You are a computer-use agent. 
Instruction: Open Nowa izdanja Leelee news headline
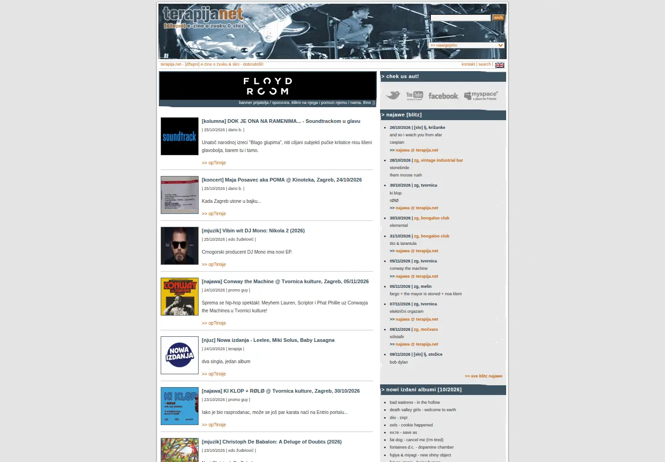(268, 340)
